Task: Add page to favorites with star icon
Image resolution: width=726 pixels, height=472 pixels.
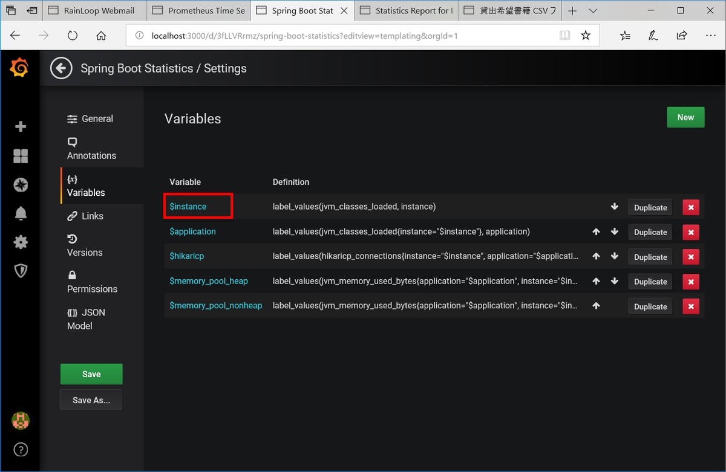Action: [x=586, y=36]
